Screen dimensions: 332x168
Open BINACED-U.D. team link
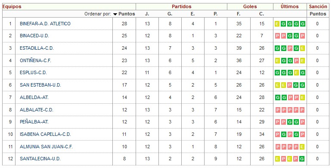[34, 36]
